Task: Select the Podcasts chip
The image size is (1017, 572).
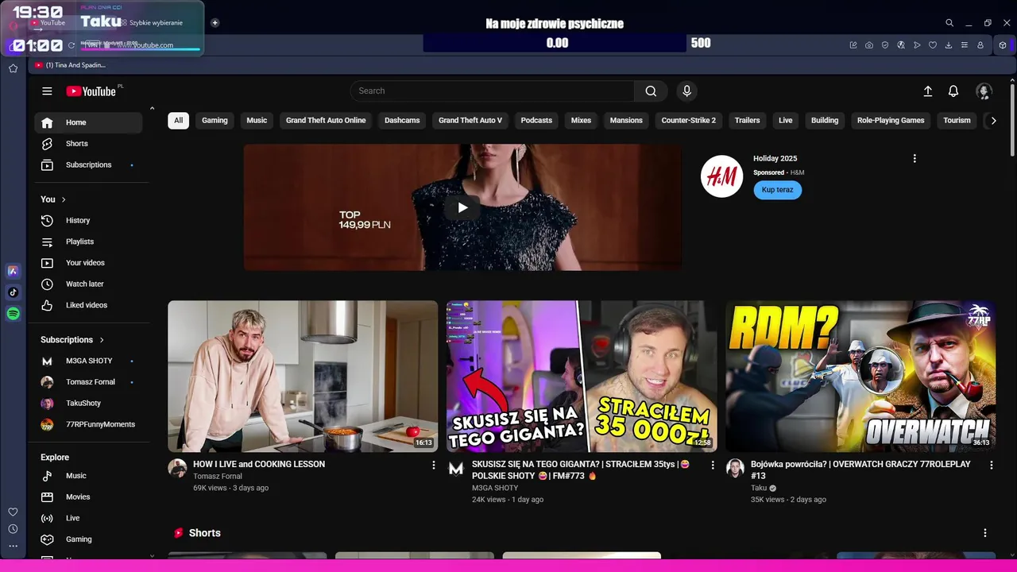Action: click(536, 121)
